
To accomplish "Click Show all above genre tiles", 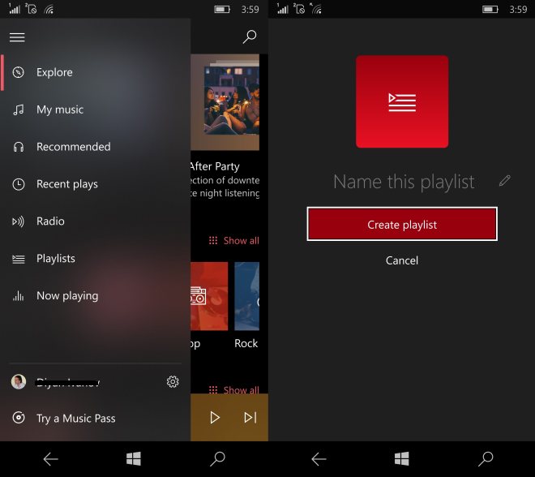I will (234, 241).
